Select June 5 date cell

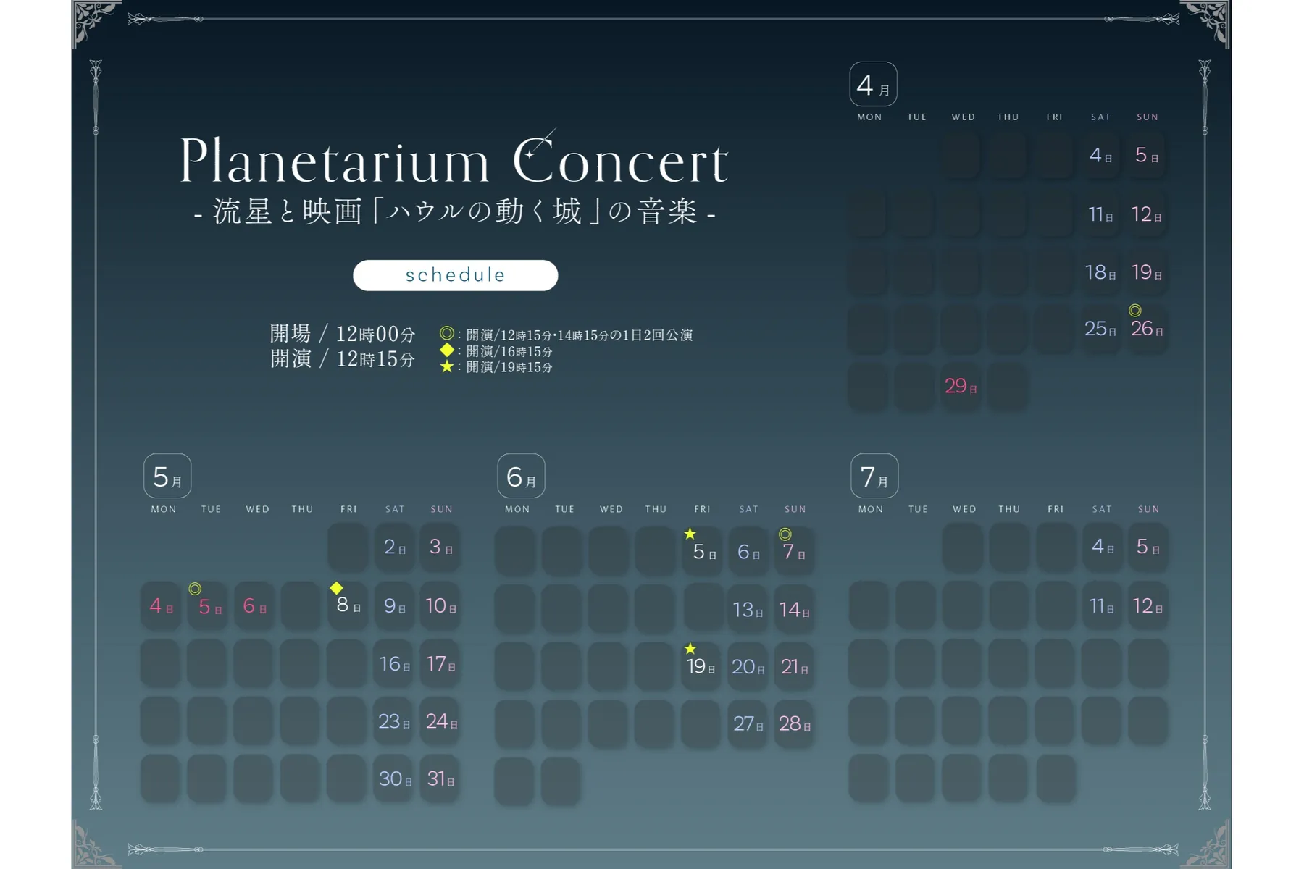pyautogui.click(x=702, y=551)
